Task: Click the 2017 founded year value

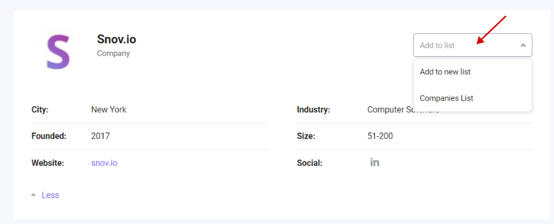Action: [100, 136]
